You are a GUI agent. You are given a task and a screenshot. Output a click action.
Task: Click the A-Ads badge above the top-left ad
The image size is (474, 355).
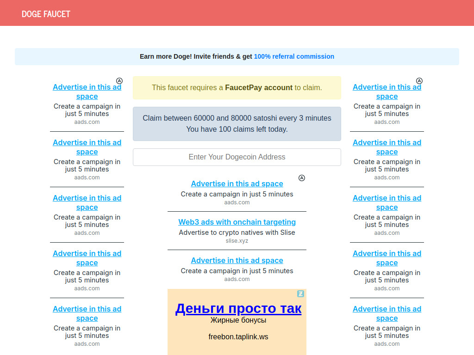[x=119, y=80]
